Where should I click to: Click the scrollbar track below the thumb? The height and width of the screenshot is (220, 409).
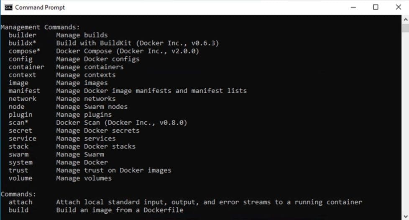point(405,125)
